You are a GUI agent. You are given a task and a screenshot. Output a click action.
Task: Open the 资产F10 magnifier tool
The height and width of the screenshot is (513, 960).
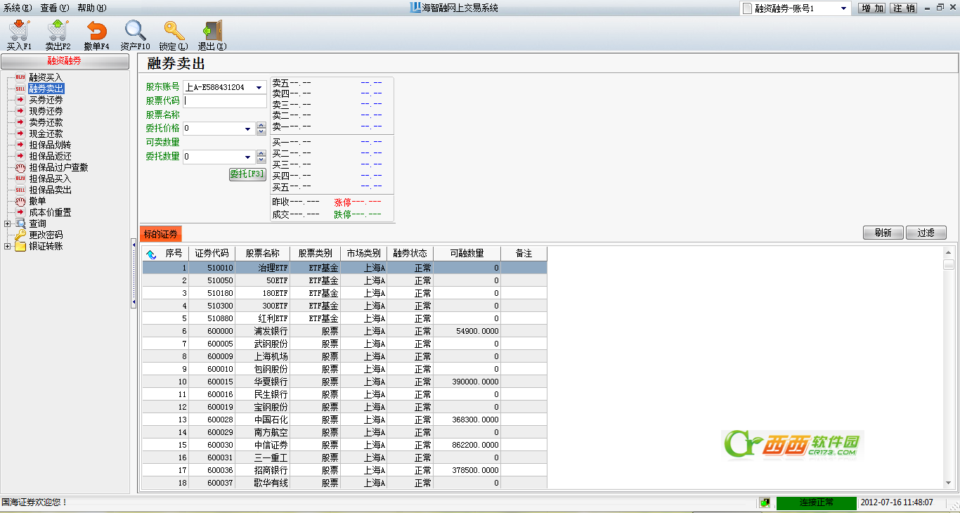135,34
